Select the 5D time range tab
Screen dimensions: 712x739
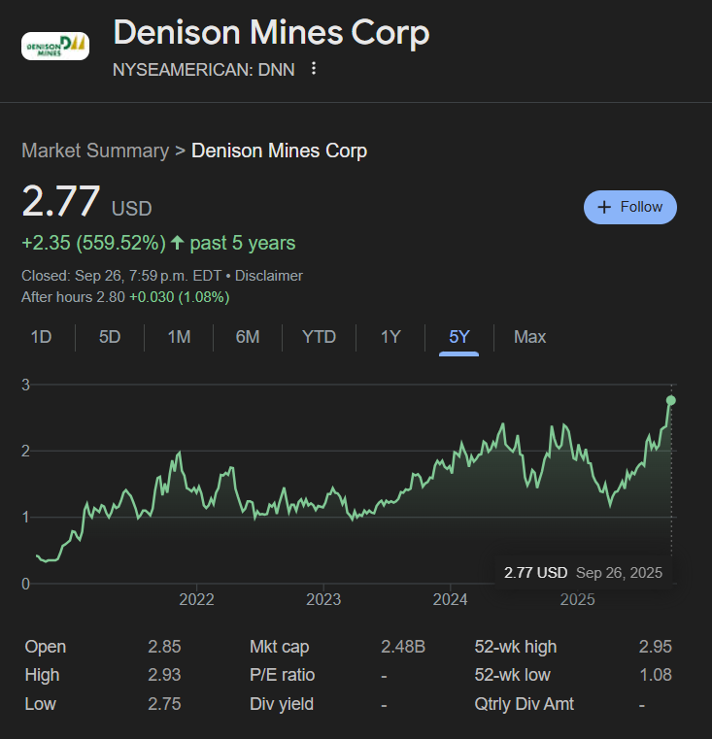[110, 337]
